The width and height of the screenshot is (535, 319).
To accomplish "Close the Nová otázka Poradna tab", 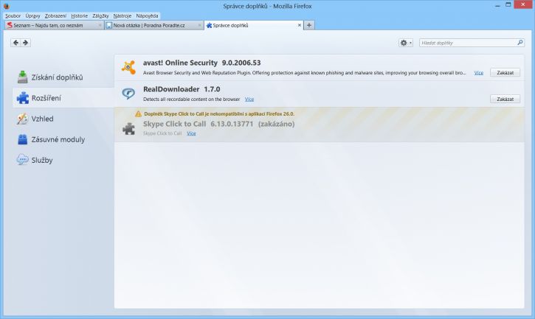I will pyautogui.click(x=199, y=25).
